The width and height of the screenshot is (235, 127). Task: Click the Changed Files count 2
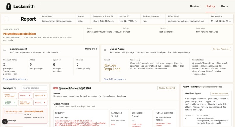[x=4, y=65]
